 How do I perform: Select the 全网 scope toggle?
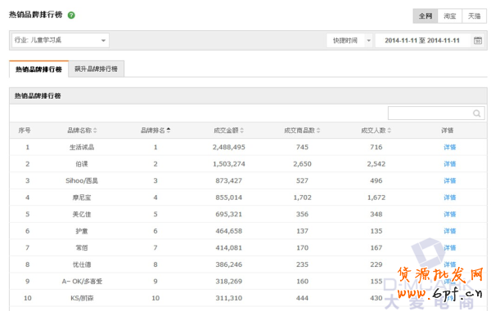426,16
